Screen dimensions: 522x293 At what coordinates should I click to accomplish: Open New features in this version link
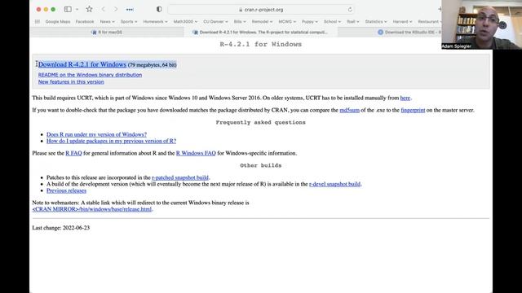pyautogui.click(x=71, y=81)
